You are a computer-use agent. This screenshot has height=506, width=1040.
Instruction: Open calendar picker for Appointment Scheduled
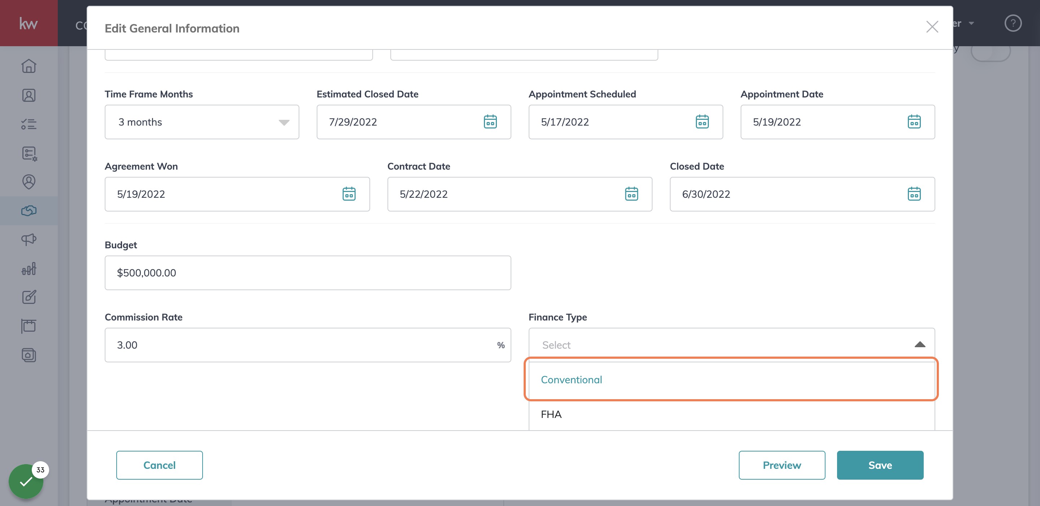click(702, 122)
